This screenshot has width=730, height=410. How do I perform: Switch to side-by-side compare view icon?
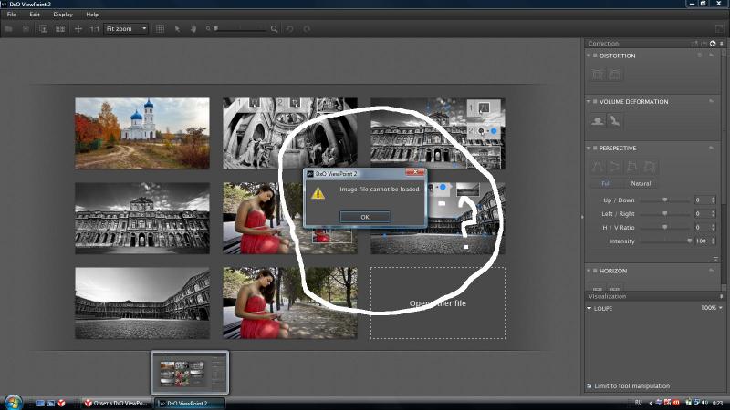pyautogui.click(x=60, y=29)
